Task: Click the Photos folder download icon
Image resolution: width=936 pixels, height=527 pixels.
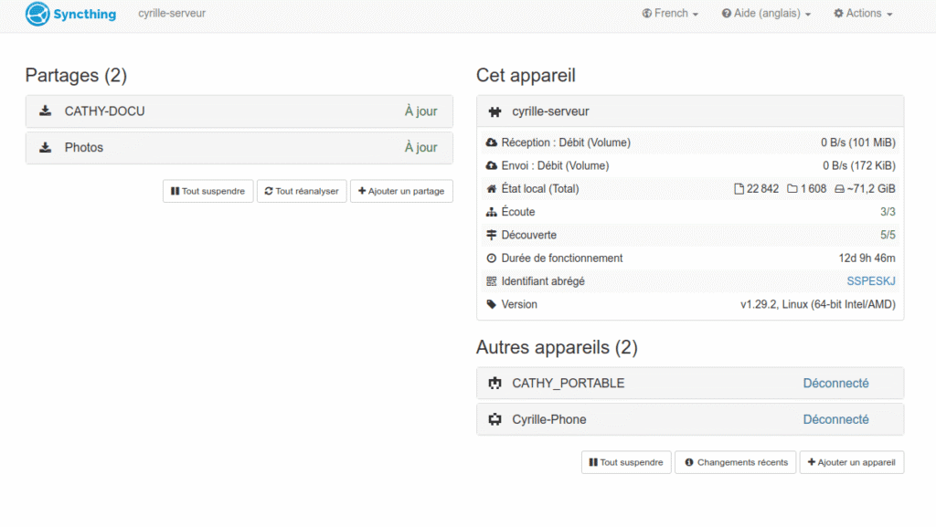Action: (45, 147)
